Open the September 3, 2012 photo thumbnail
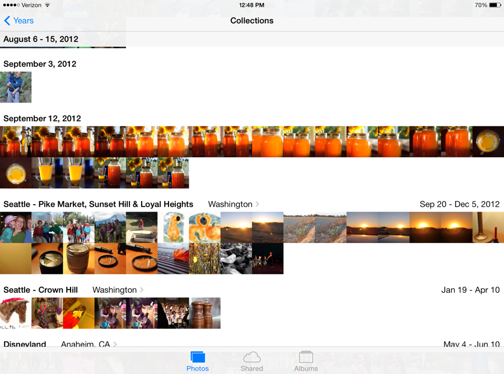504x374 pixels. point(16,87)
